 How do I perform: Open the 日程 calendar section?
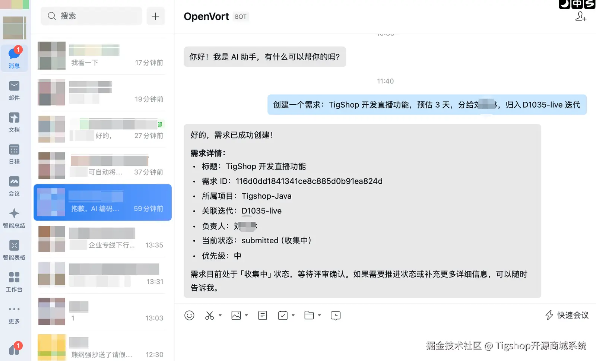pos(14,155)
